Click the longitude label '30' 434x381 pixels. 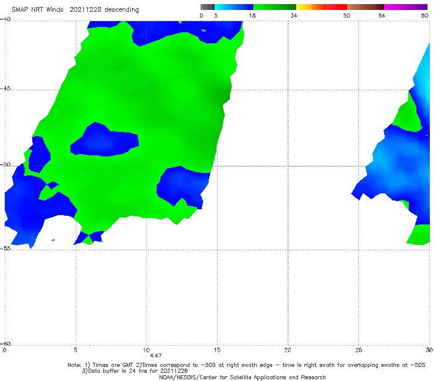click(x=429, y=350)
